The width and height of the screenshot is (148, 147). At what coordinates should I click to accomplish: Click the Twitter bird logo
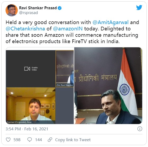139,7
